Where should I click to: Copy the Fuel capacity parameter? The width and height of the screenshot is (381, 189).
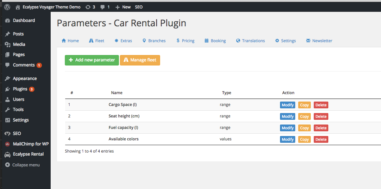pos(304,128)
